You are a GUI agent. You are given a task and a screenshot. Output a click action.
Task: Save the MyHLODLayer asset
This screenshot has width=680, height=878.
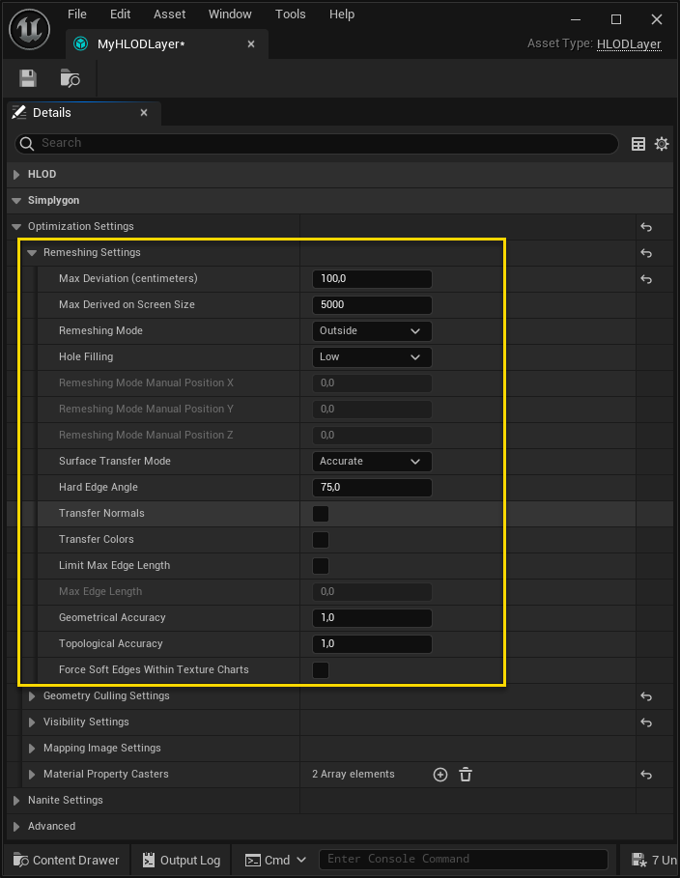[27, 78]
